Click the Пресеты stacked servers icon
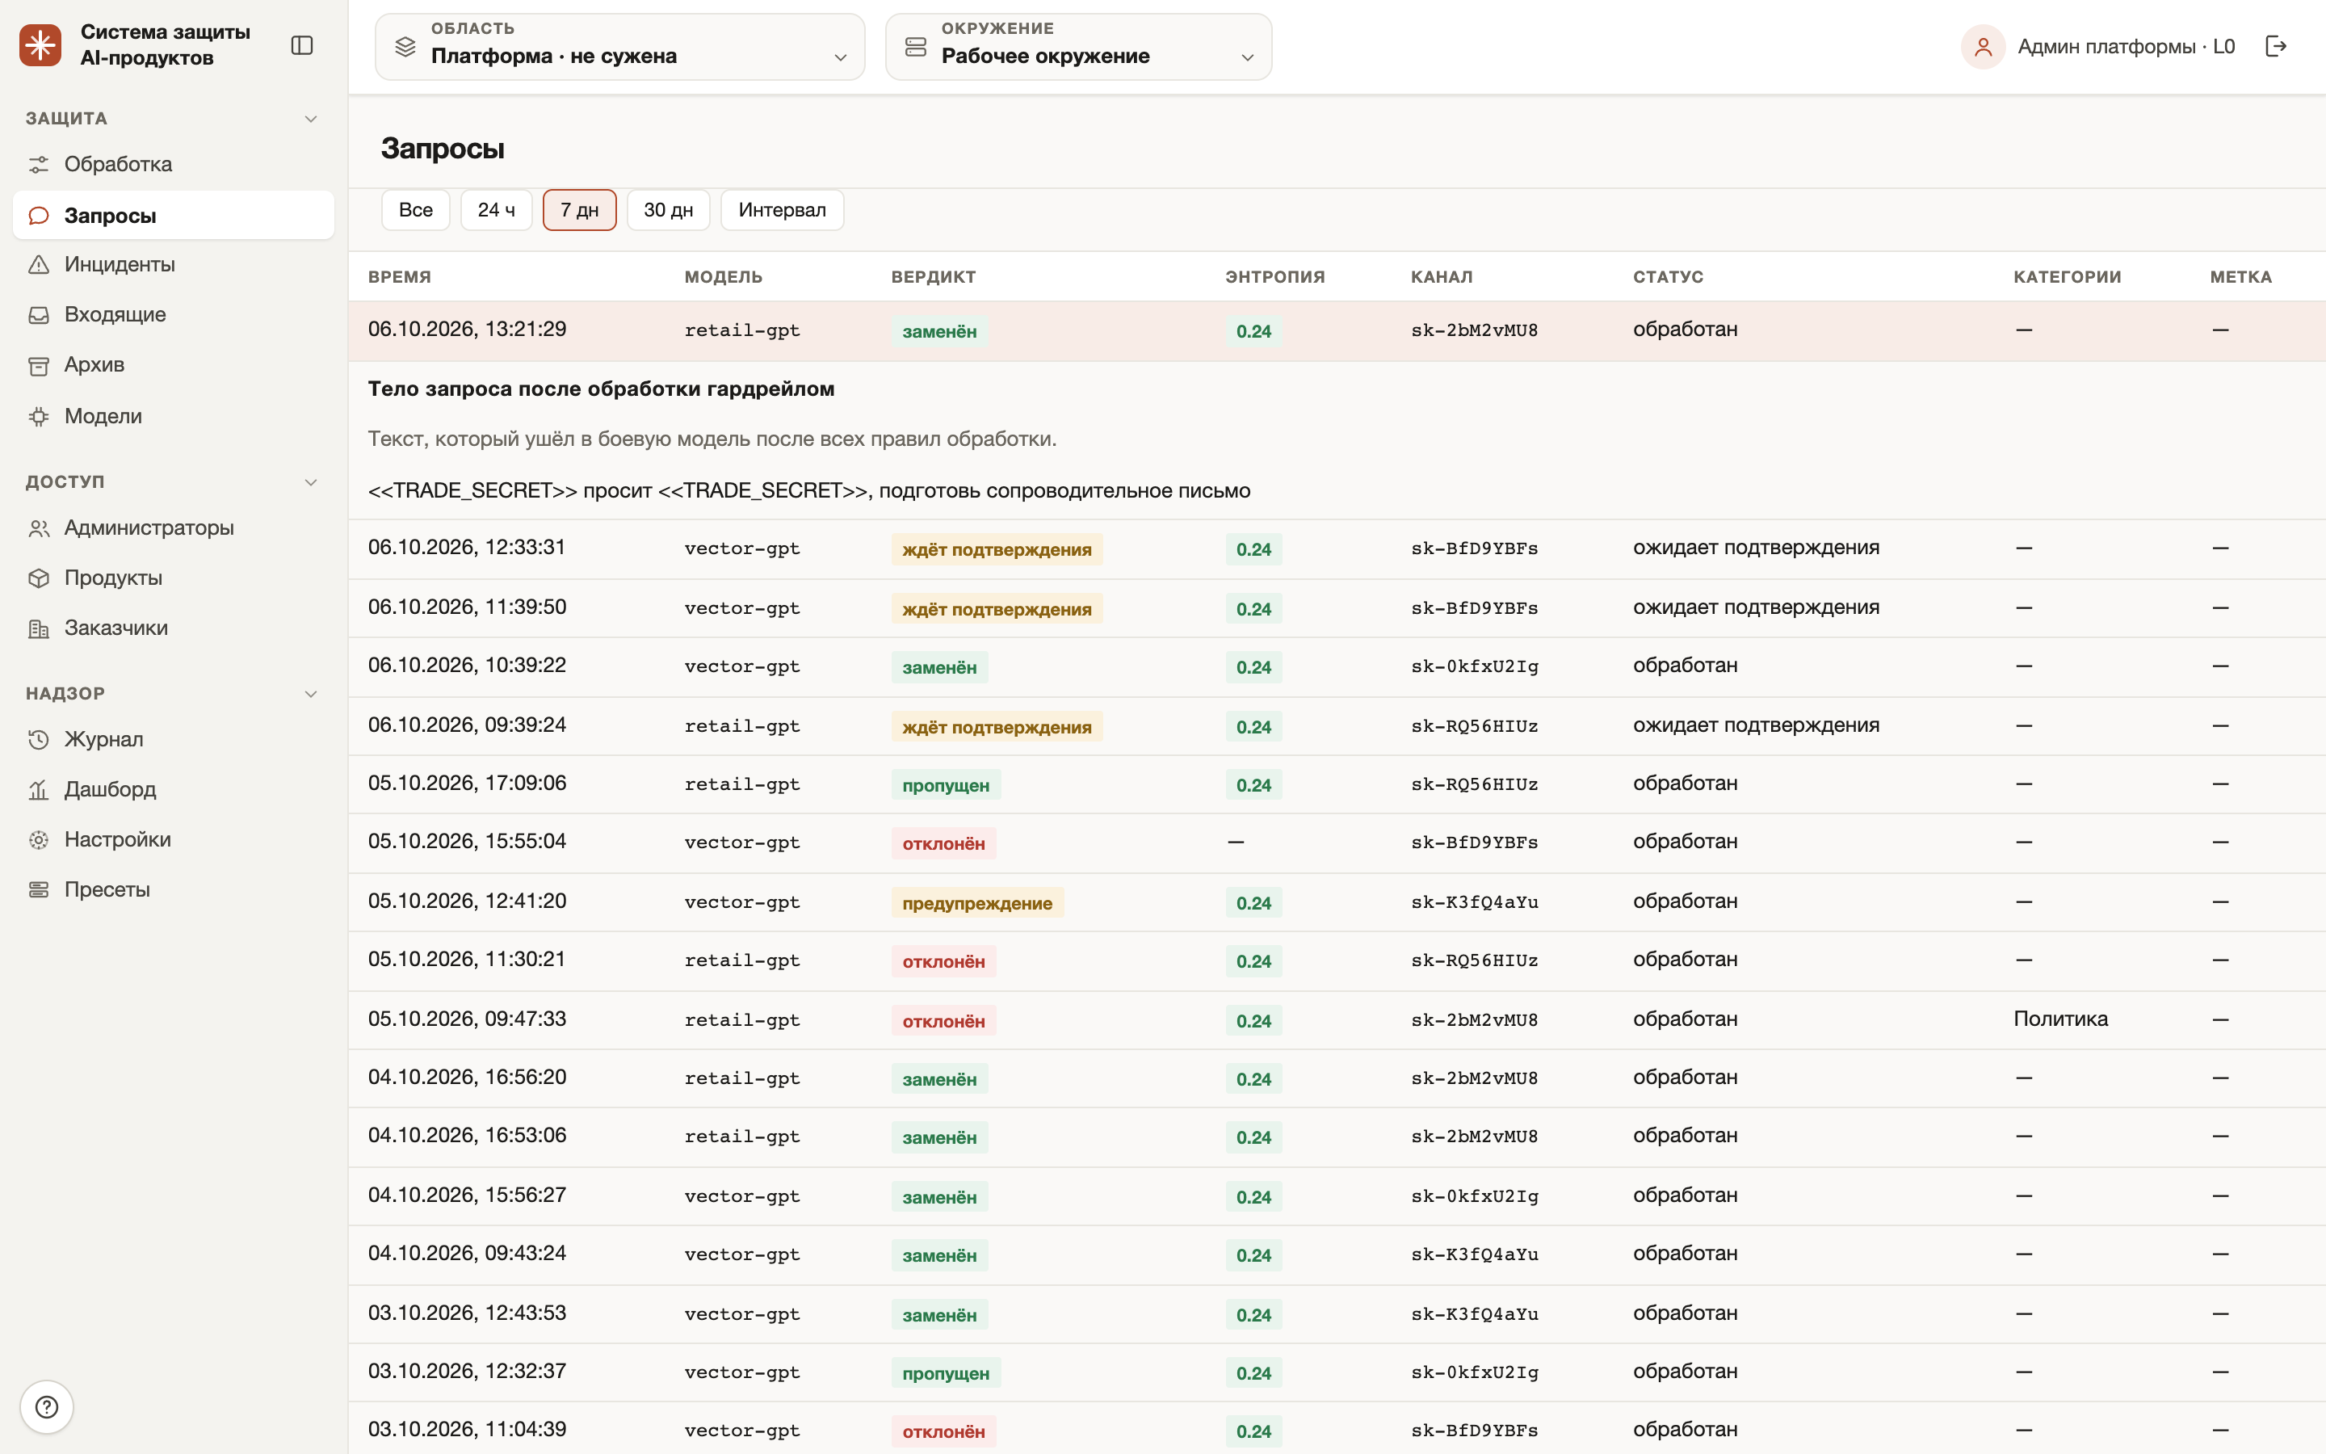 tap(39, 889)
